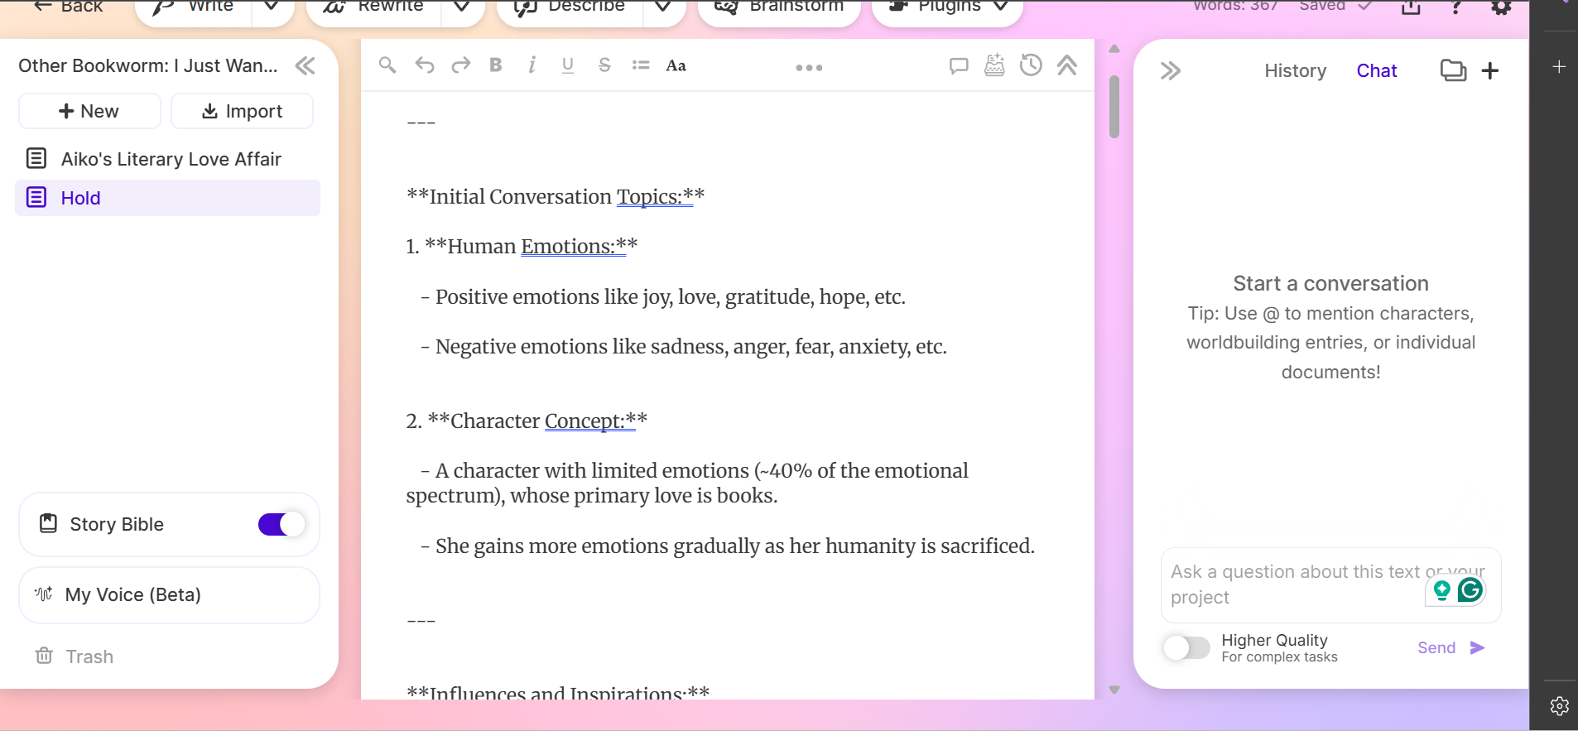Send the chat message

pos(1451,647)
